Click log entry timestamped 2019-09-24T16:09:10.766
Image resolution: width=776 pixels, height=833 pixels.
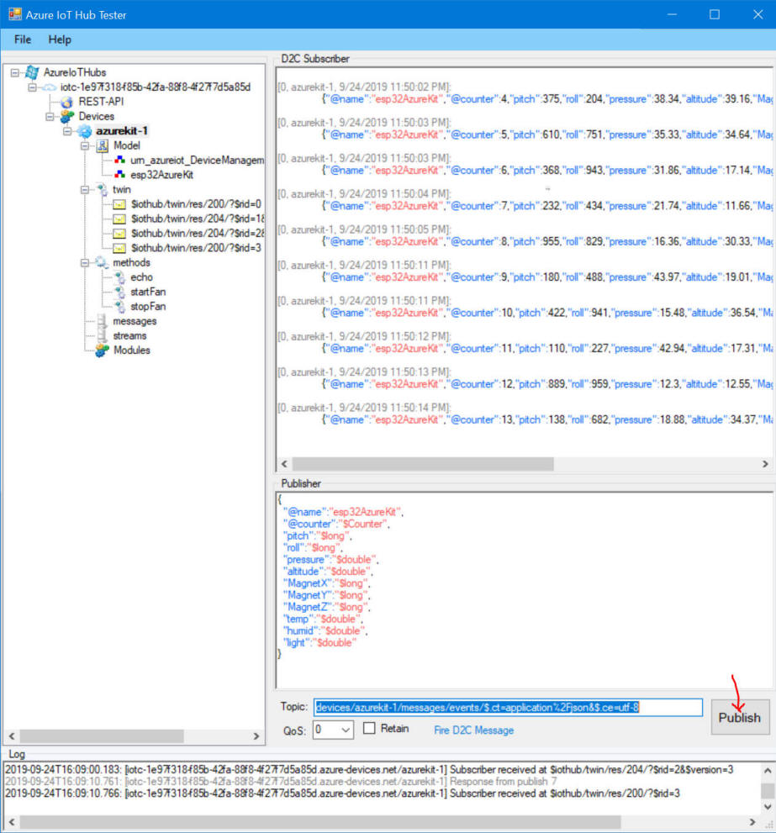[x=342, y=793]
